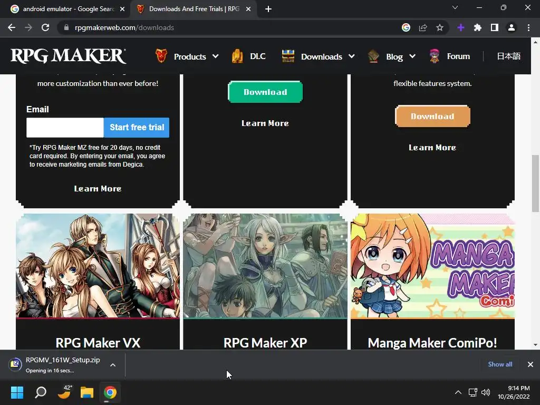Bookmark this page with the star icon
The image size is (540, 405).
tap(440, 27)
